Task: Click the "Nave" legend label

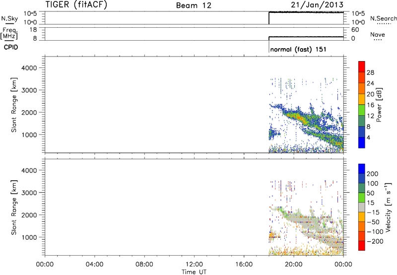Action: tap(378, 34)
